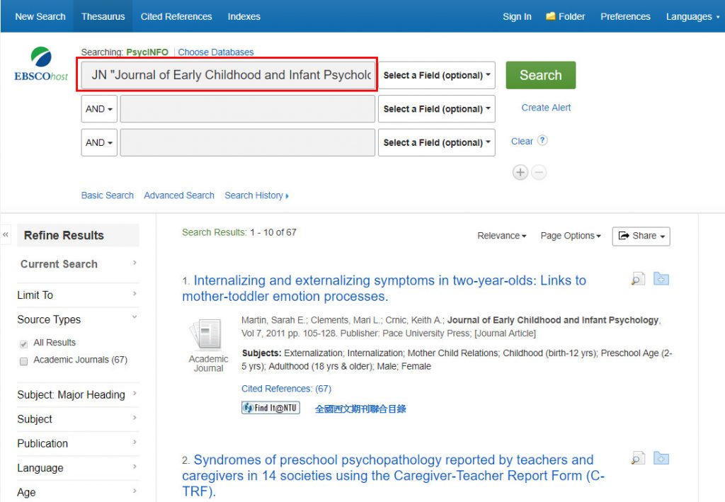Viewport: 725px width, 502px height.
Task: Click the green Search button
Action: click(540, 75)
